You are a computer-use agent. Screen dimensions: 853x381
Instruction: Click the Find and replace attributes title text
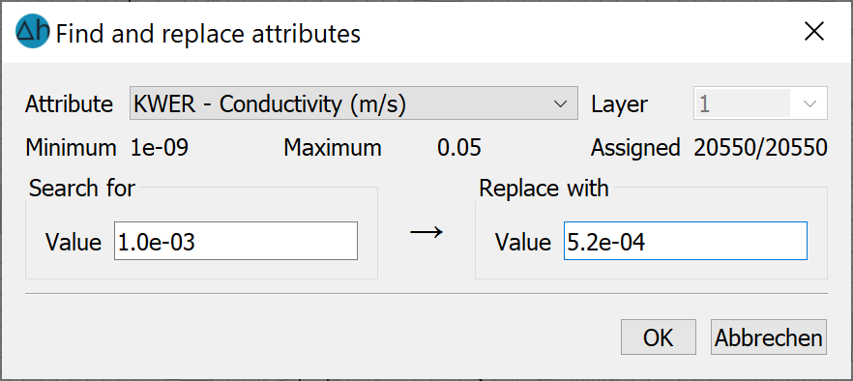pos(208,34)
